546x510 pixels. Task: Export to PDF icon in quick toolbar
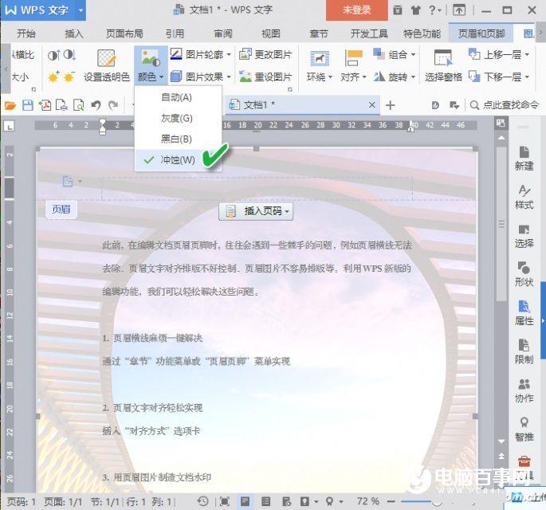[x=45, y=105]
